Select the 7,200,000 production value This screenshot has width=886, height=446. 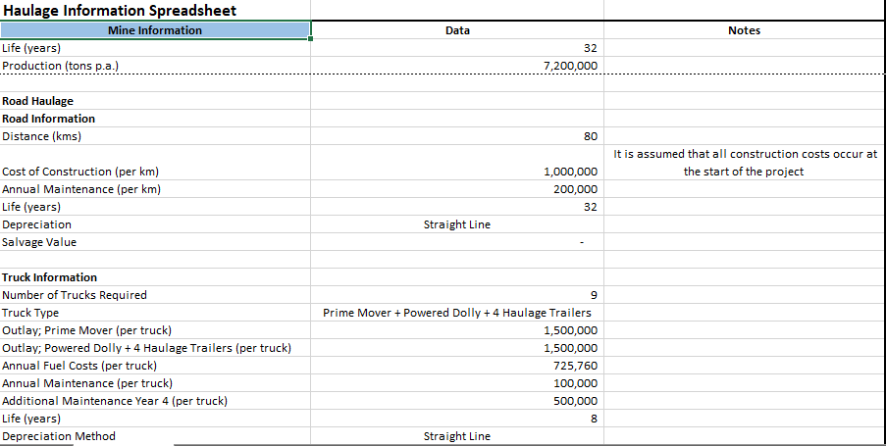pyautogui.click(x=570, y=66)
